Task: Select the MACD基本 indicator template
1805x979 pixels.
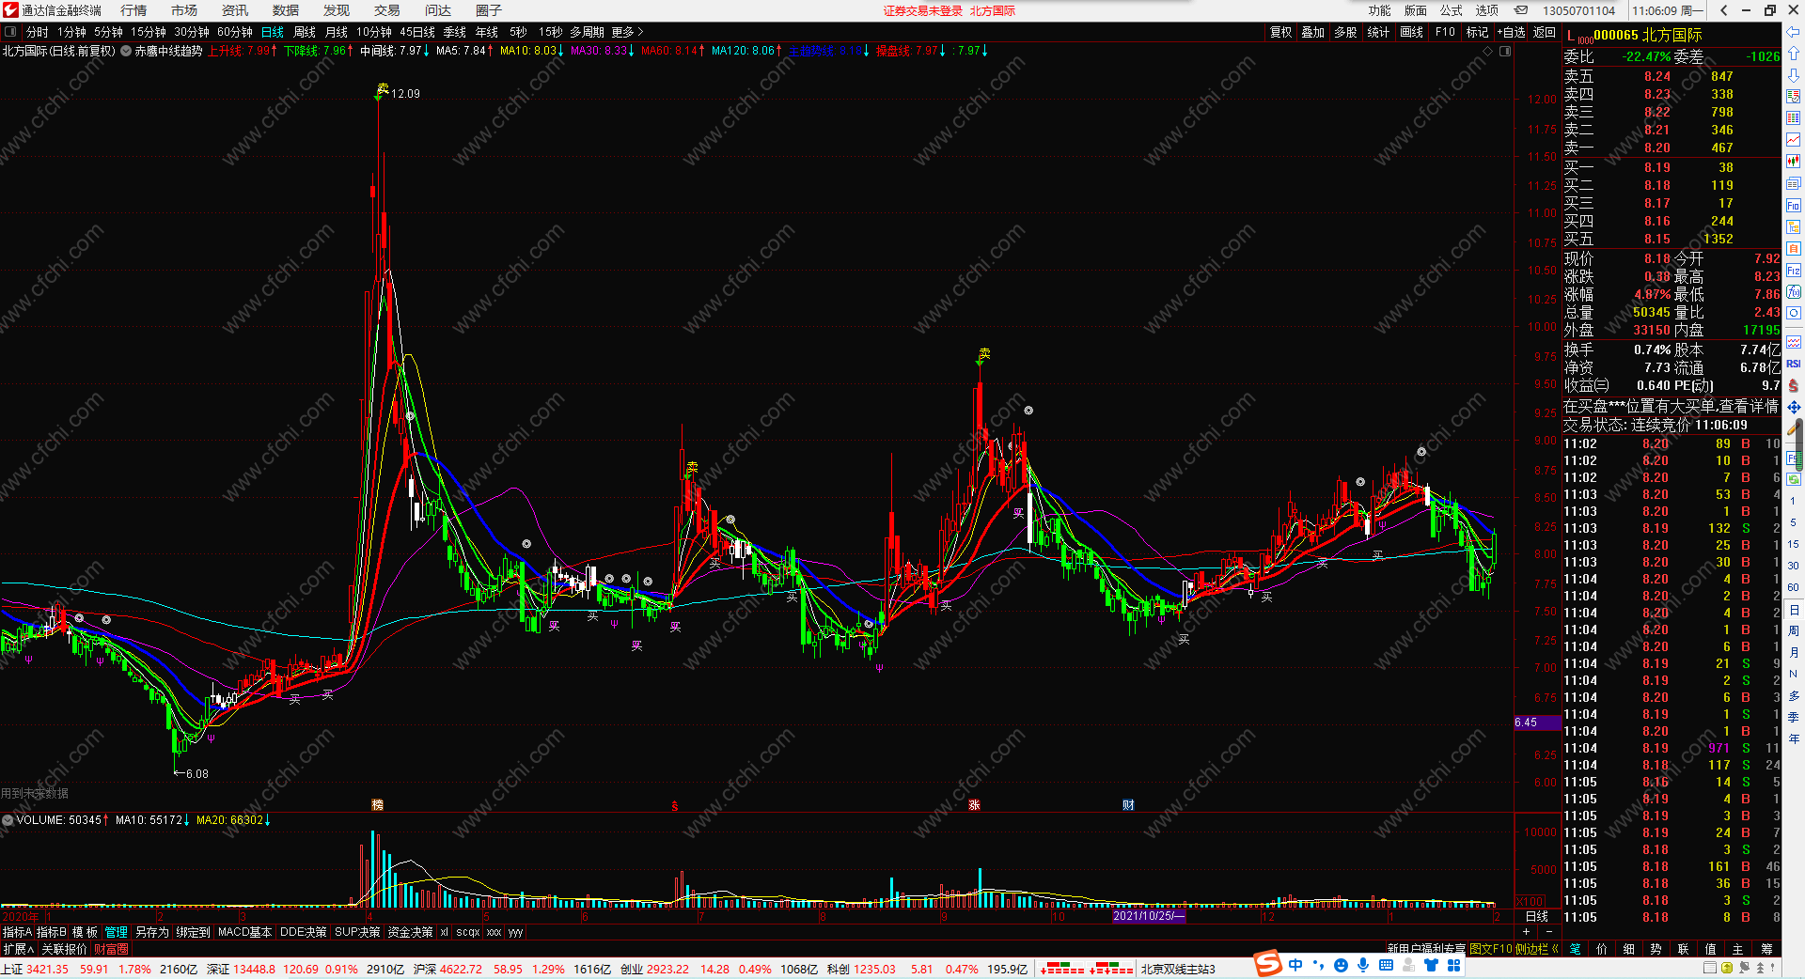Action: point(244,932)
